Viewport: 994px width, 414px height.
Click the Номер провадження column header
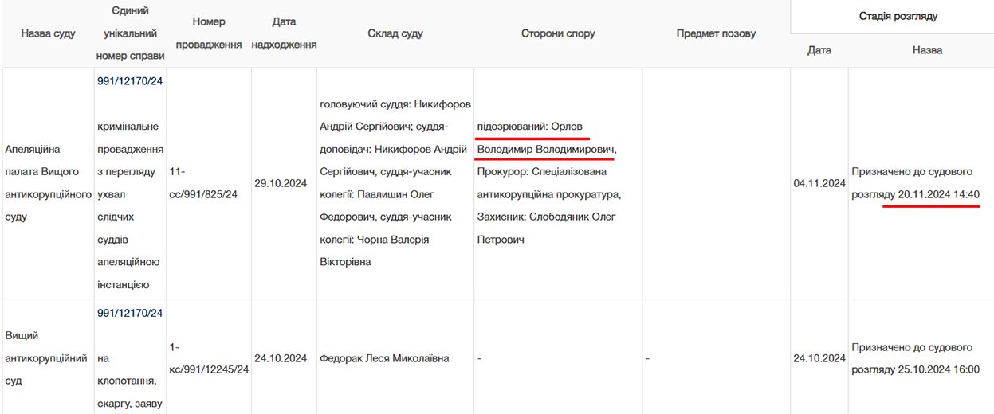[x=209, y=33]
